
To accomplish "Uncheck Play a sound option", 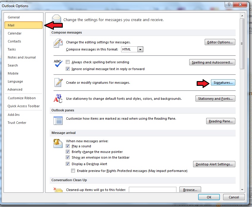I will [x=68, y=146].
